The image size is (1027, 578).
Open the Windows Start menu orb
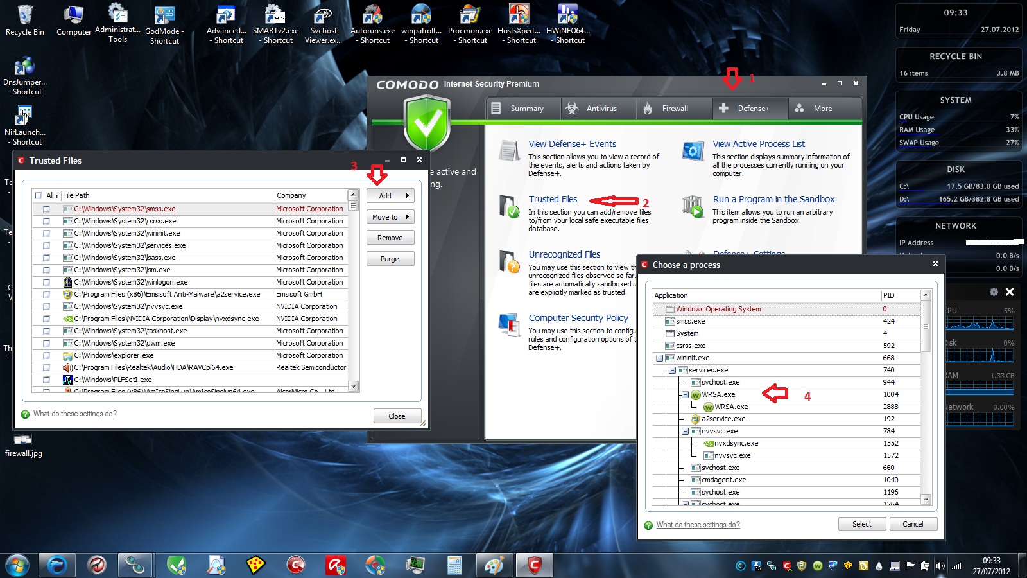pos(17,565)
